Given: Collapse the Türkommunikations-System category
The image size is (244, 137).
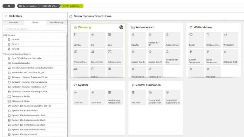Looking at the screenshot, I should tap(17, 54).
